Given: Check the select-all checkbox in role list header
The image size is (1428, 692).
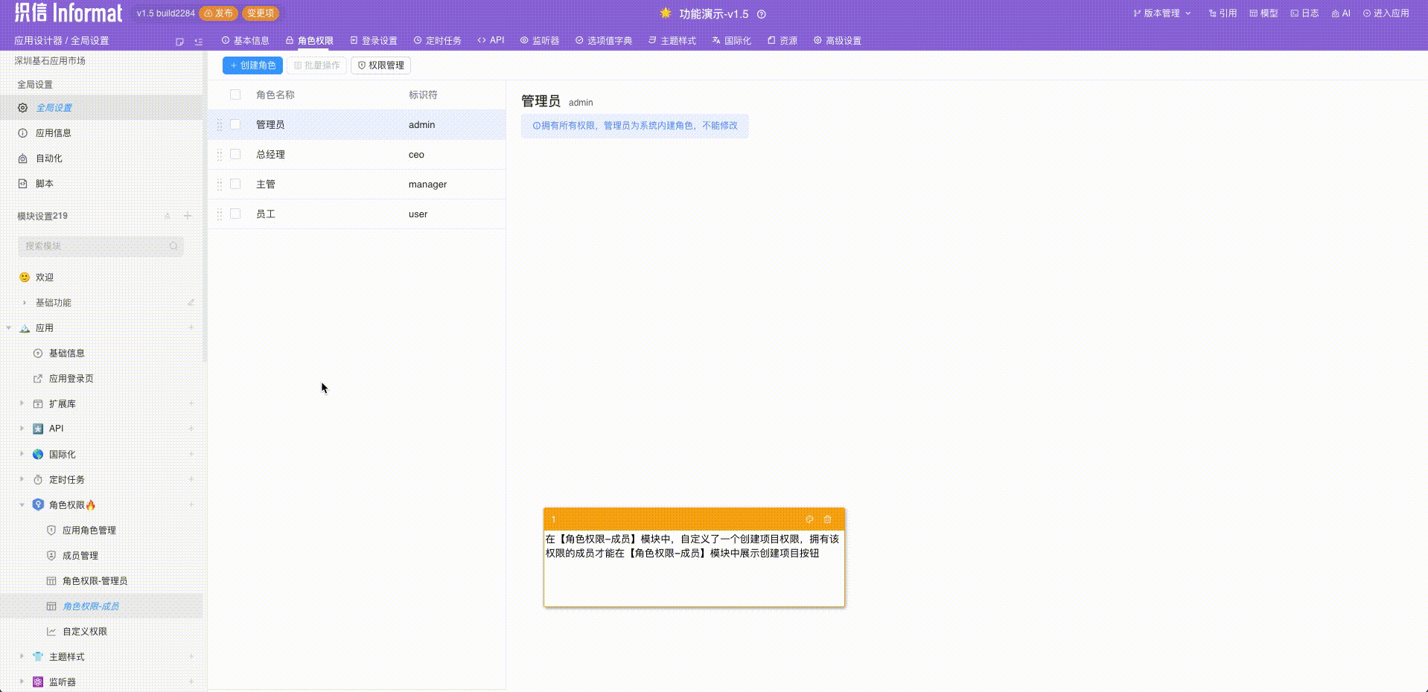Looking at the screenshot, I should coord(235,94).
